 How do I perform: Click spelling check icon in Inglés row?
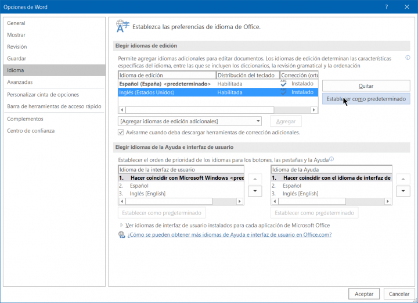pyautogui.click(x=284, y=92)
